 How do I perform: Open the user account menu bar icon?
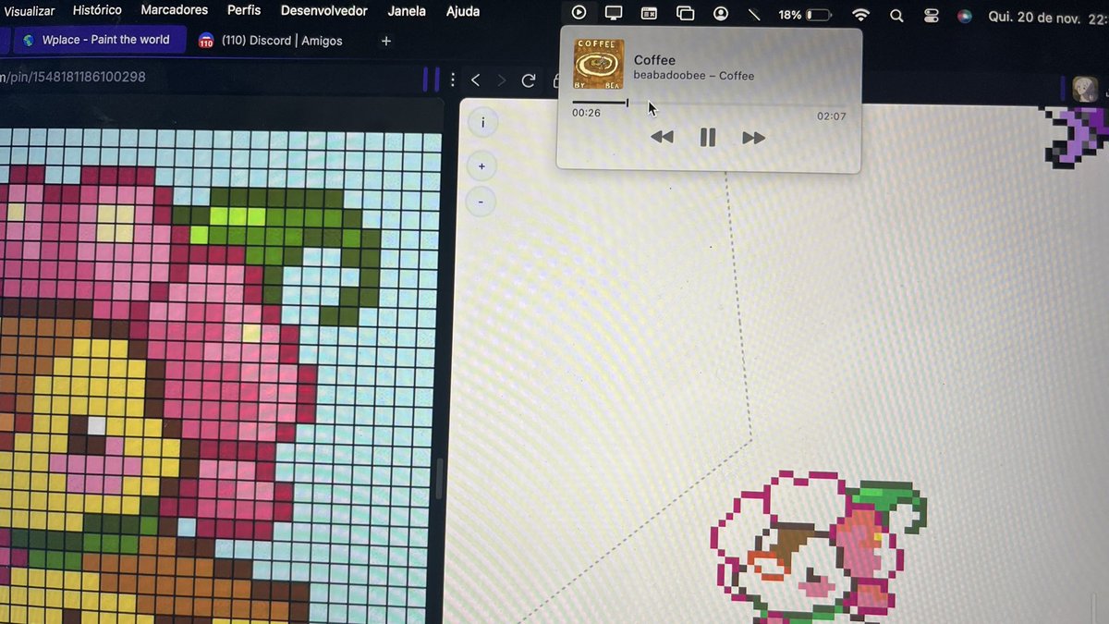tap(721, 14)
